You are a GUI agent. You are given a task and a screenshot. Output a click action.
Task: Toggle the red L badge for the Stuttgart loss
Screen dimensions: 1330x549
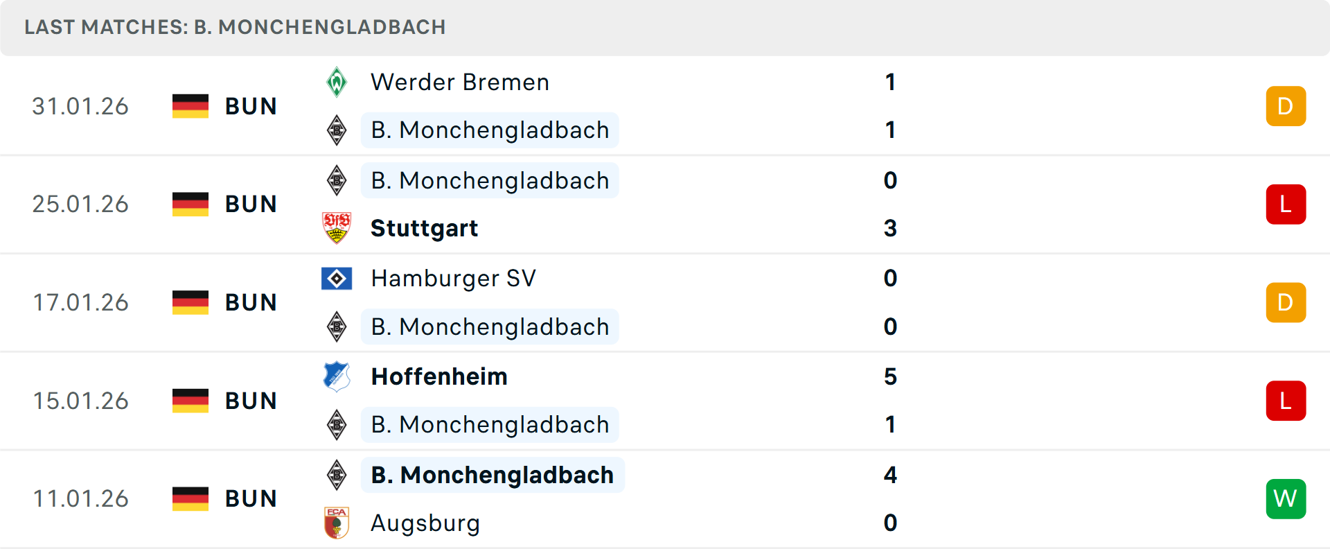click(1286, 204)
